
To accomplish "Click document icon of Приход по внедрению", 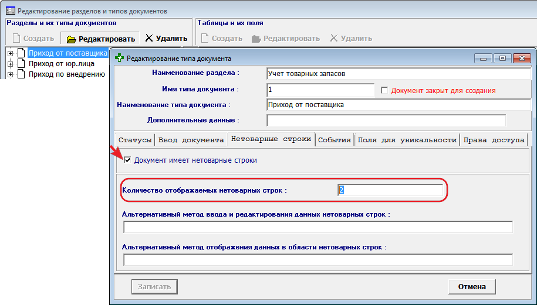I will point(21,74).
